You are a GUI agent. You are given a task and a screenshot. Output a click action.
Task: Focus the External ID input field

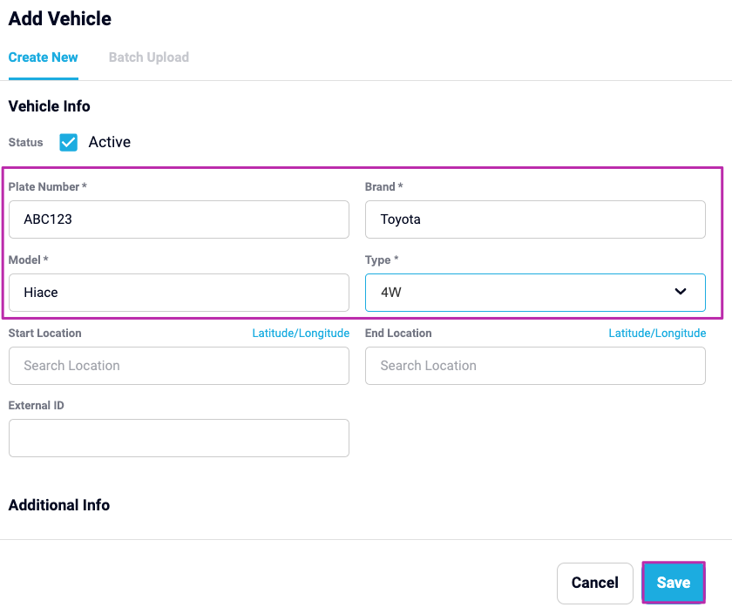179,438
